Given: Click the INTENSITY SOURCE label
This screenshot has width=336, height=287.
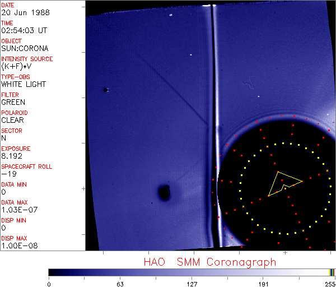Looking at the screenshot, I should pos(27,59).
